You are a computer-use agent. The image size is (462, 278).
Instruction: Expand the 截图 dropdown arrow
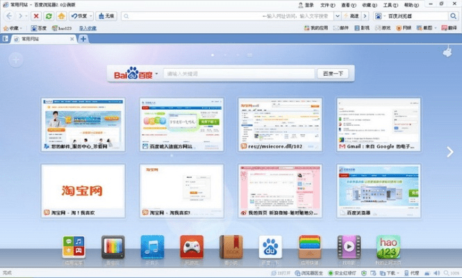pos(436,28)
